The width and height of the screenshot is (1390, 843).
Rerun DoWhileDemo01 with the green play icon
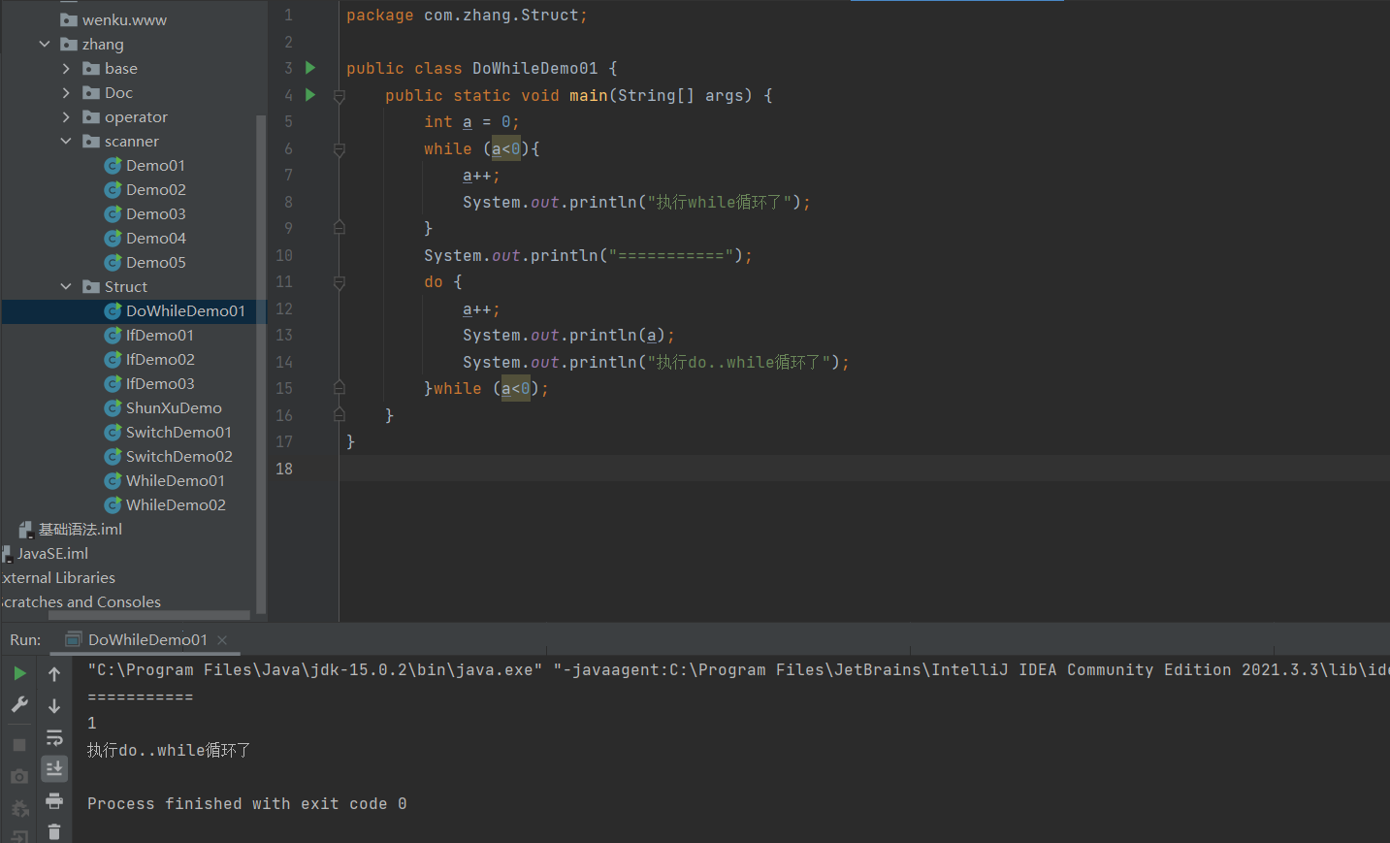coord(19,673)
